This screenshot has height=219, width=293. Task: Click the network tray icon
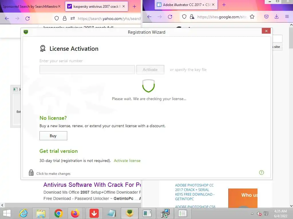click(266, 214)
